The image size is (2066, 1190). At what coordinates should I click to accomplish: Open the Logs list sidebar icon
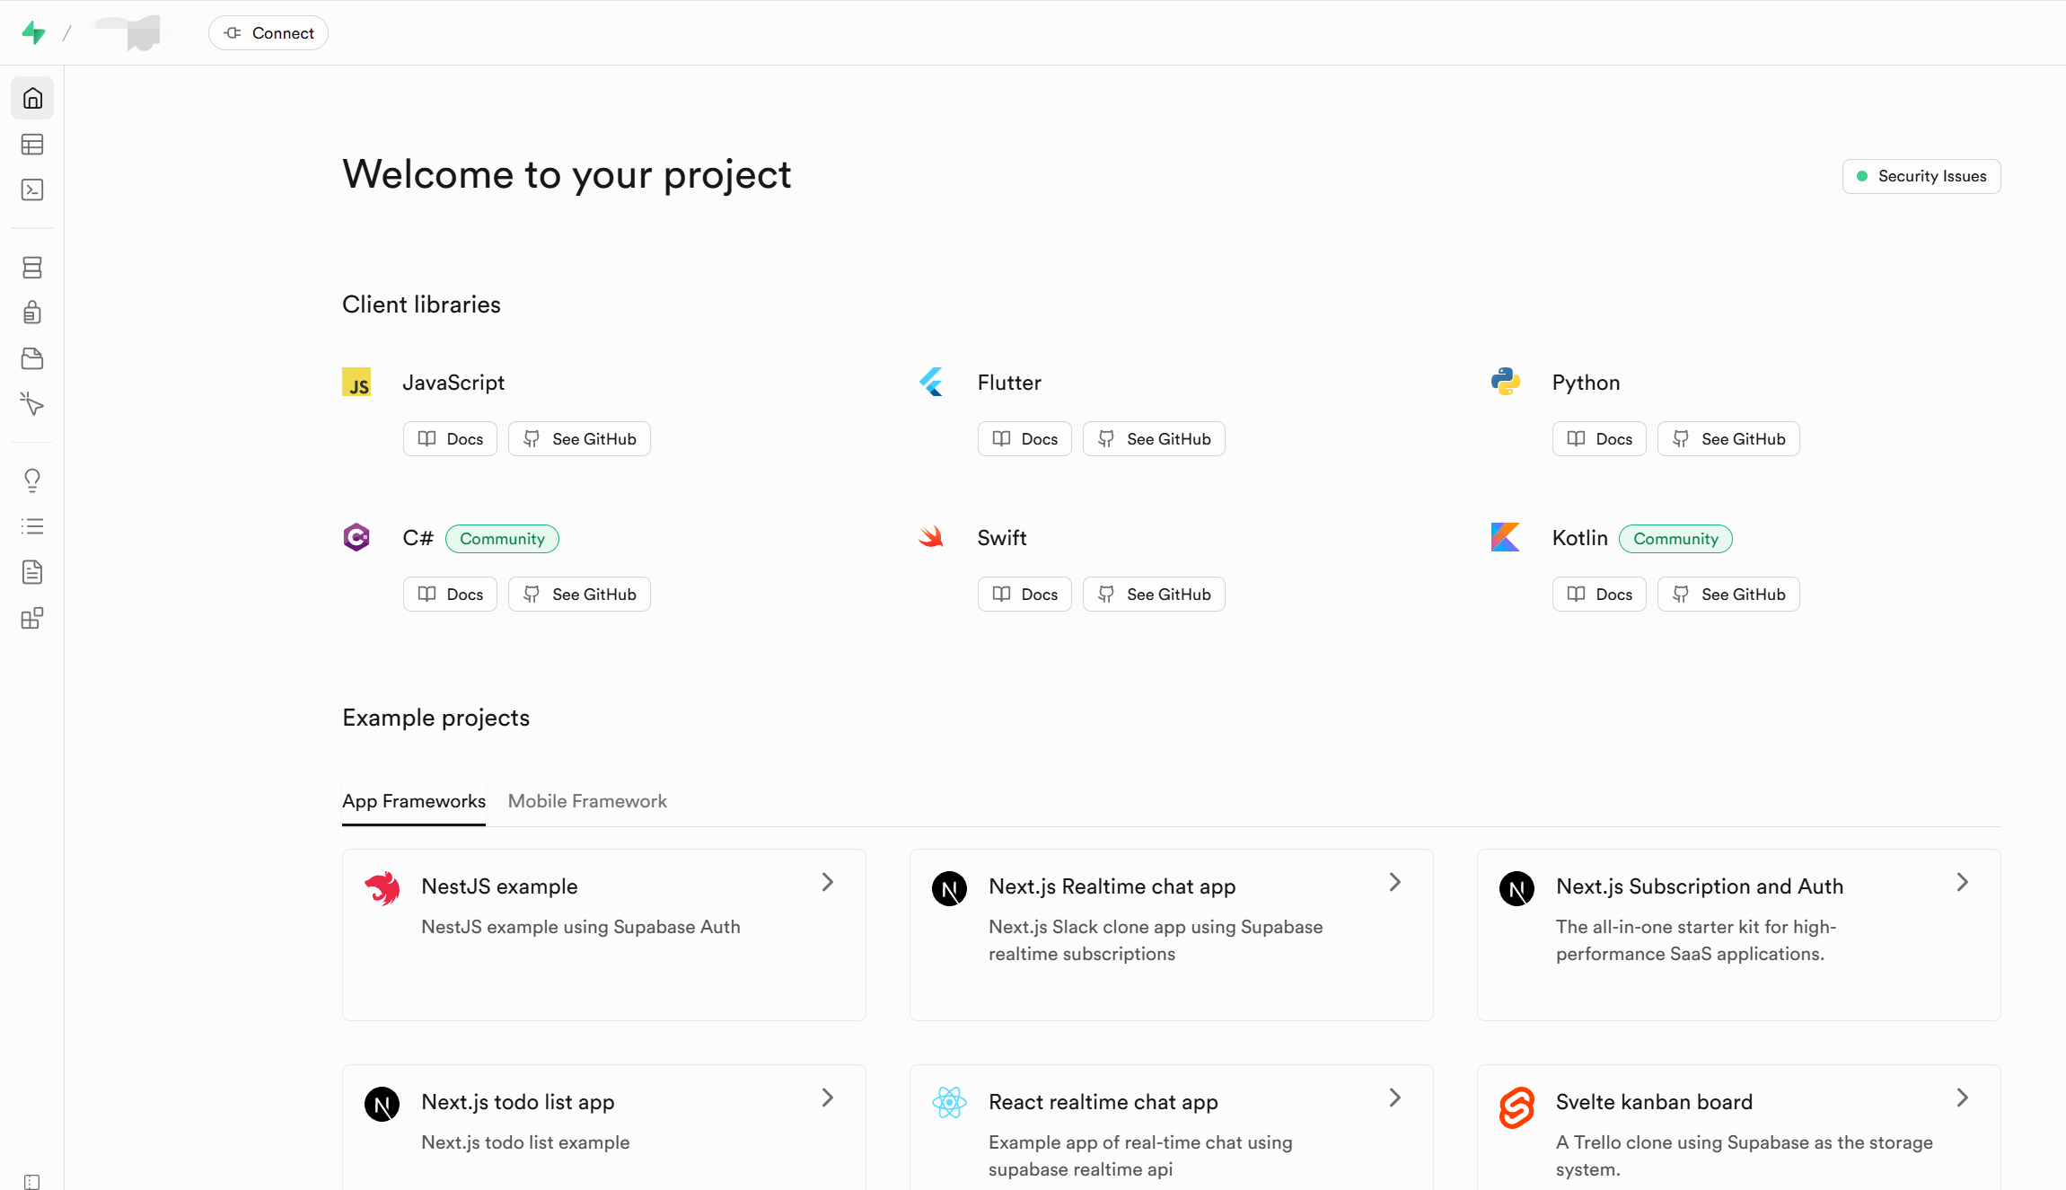(32, 526)
